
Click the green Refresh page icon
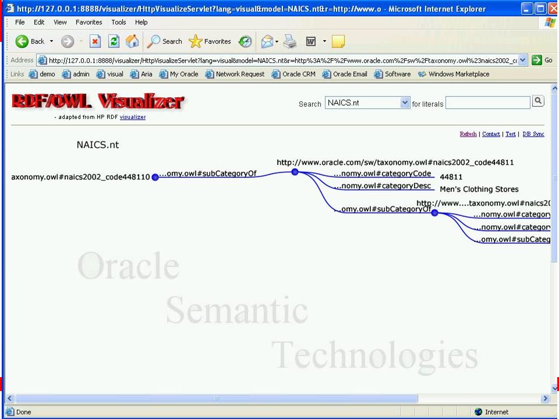114,41
